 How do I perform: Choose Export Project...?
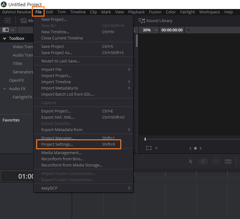[x=83, y=111]
